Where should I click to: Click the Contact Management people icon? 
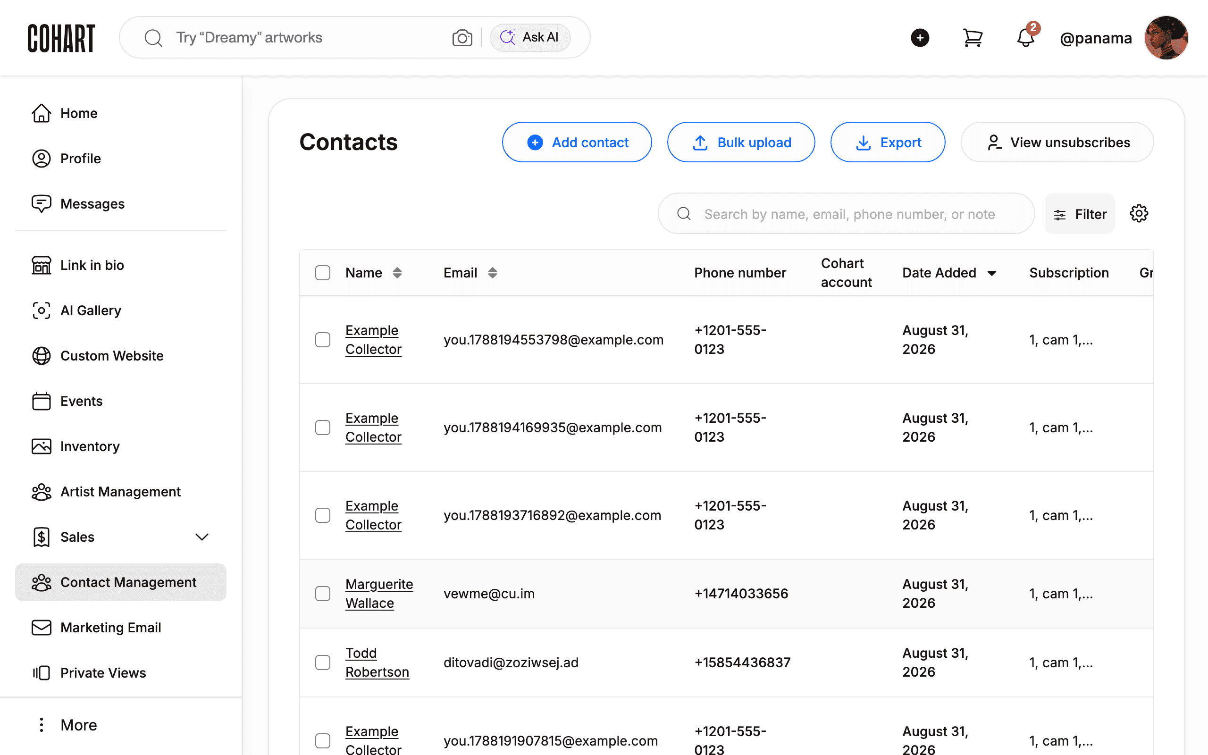click(42, 582)
